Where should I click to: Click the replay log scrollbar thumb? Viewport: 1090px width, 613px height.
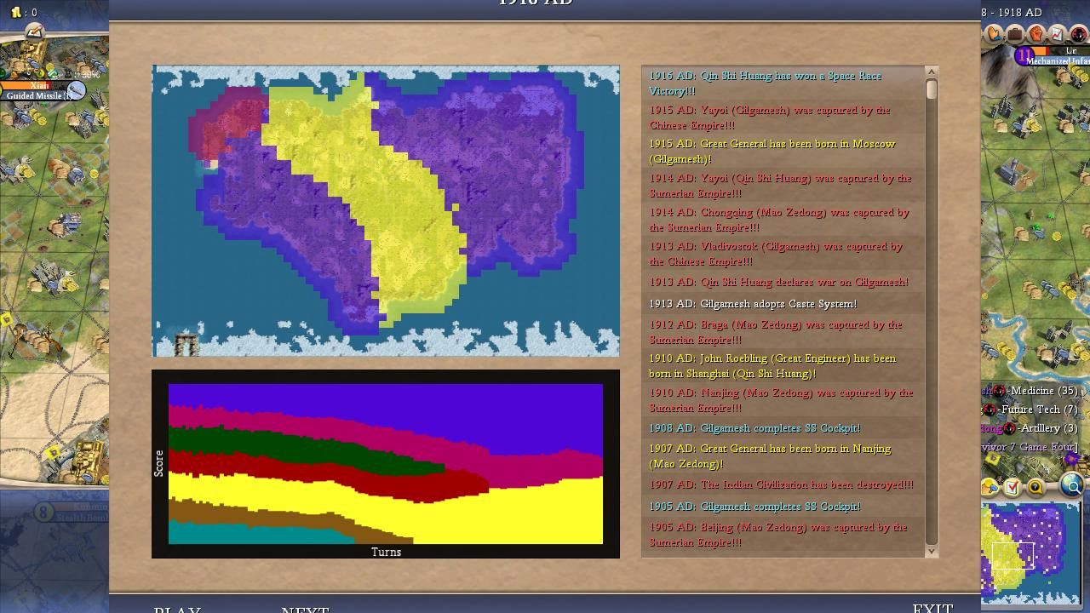coord(931,89)
